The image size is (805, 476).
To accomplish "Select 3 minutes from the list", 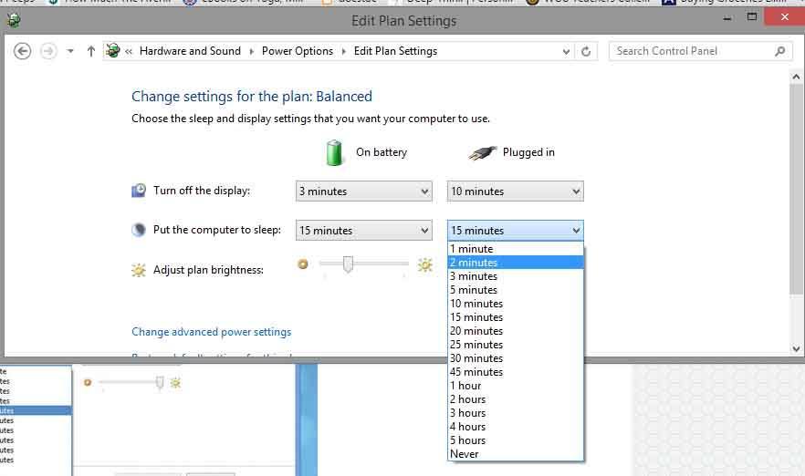I will click(x=516, y=276).
